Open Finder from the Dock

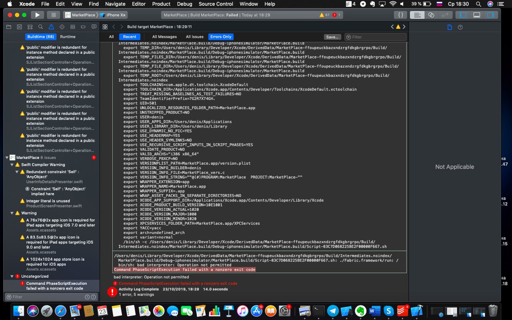(19, 311)
